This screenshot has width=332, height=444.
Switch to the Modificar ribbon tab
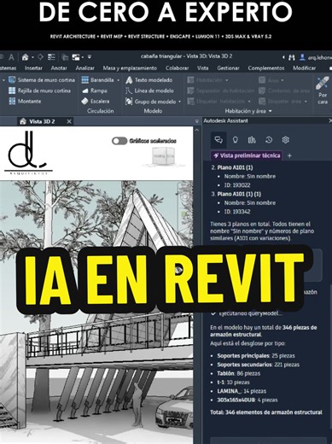pos(304,68)
